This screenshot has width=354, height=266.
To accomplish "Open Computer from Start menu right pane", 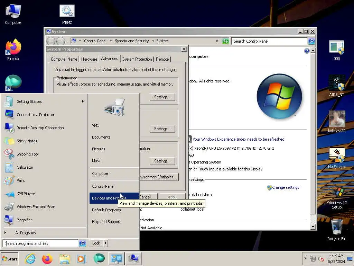I will tap(114, 174).
